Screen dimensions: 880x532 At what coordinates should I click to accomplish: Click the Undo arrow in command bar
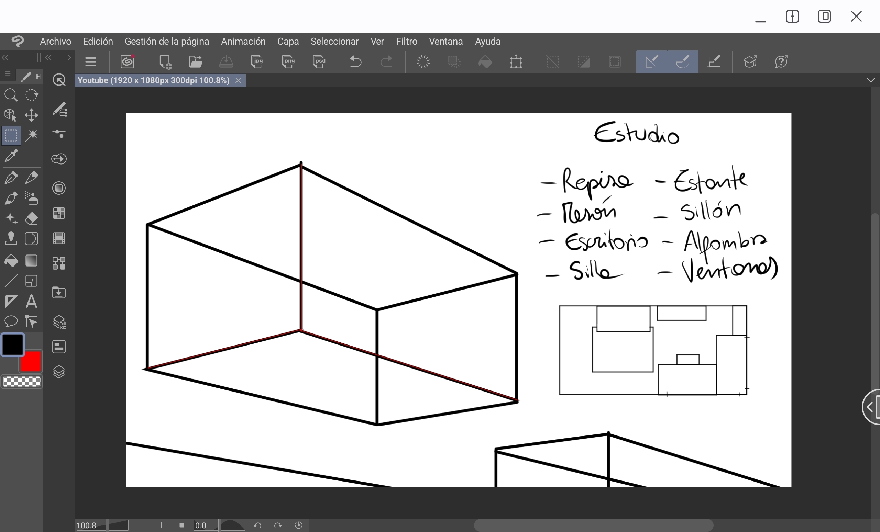[x=355, y=62]
